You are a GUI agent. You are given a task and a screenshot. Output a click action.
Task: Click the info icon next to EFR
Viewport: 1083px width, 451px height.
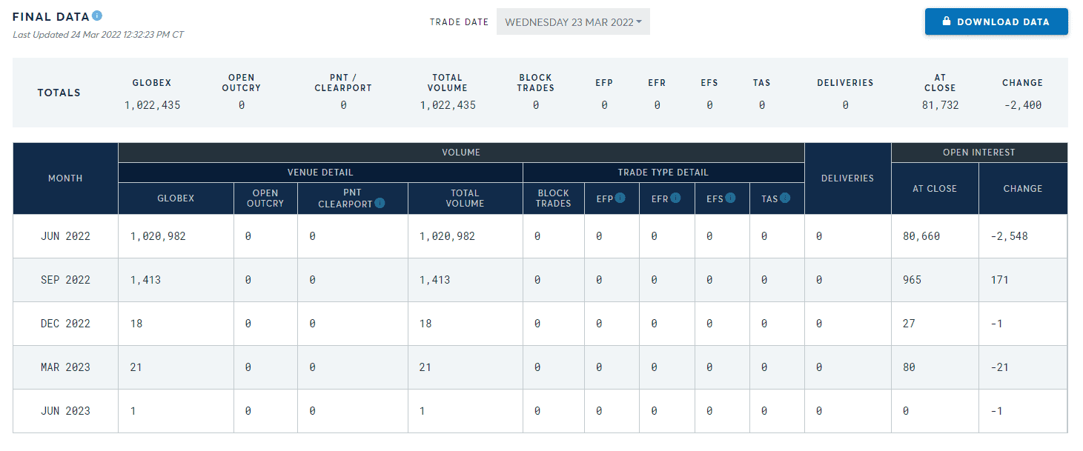pyautogui.click(x=675, y=198)
